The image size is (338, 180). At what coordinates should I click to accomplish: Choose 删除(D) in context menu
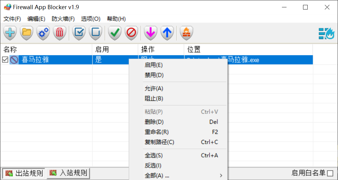178,122
